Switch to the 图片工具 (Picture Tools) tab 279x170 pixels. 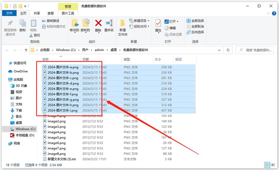click(x=68, y=13)
